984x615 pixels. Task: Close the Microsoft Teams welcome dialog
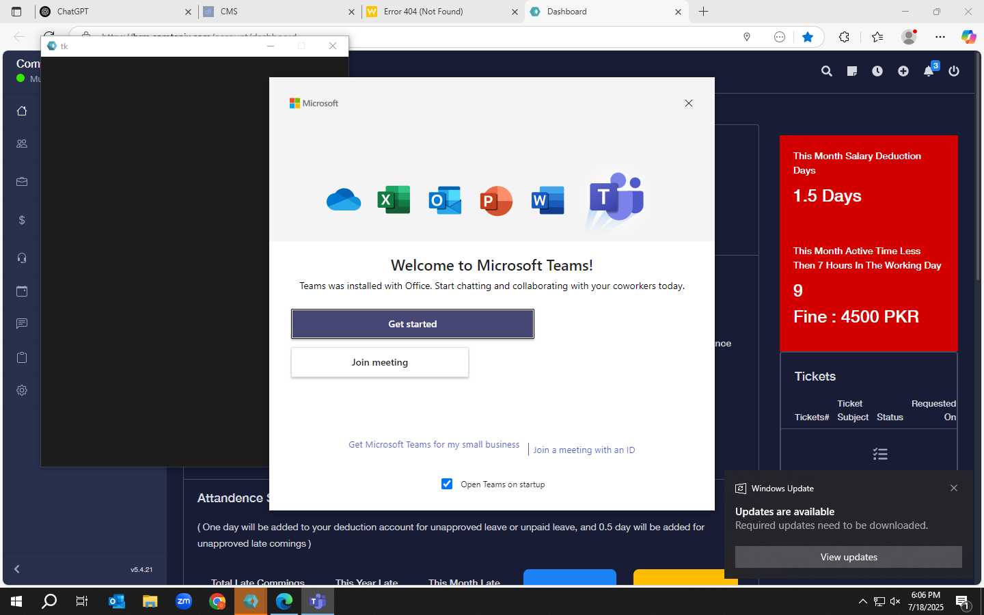click(x=689, y=103)
